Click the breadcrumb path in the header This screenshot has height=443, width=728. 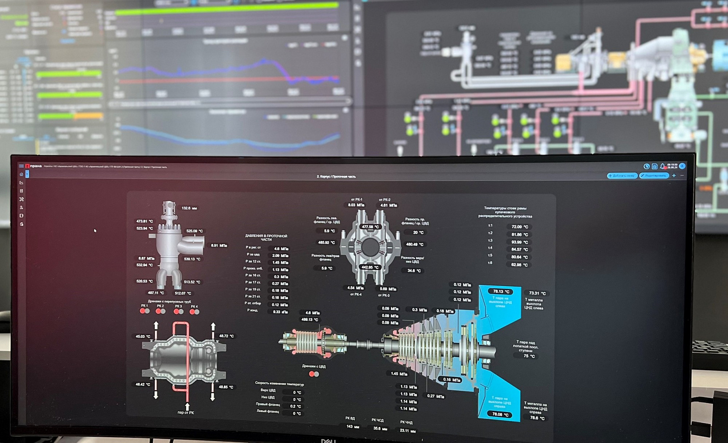coord(106,167)
